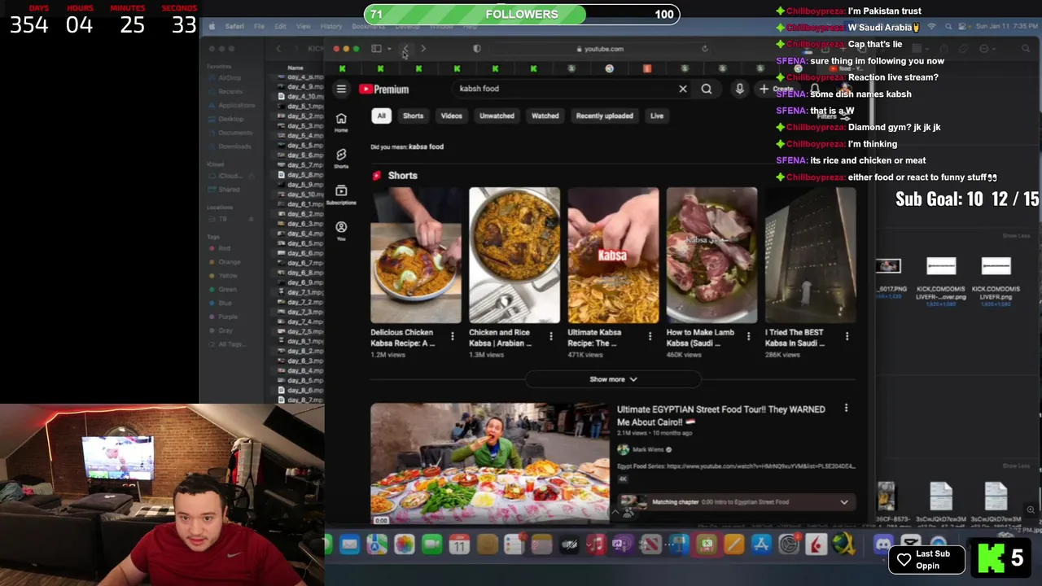
Task: Open Subscriptions in YouTube sidebar
Action: (341, 194)
